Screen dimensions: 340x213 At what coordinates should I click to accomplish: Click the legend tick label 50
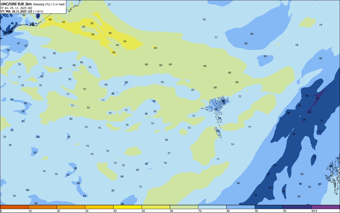pos(143,211)
